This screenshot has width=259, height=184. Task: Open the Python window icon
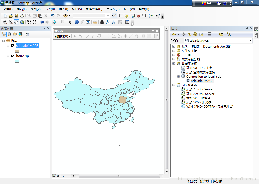(x=144, y=16)
